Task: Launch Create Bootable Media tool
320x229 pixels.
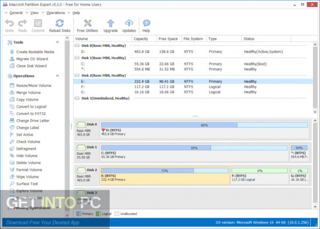Action: (32, 52)
